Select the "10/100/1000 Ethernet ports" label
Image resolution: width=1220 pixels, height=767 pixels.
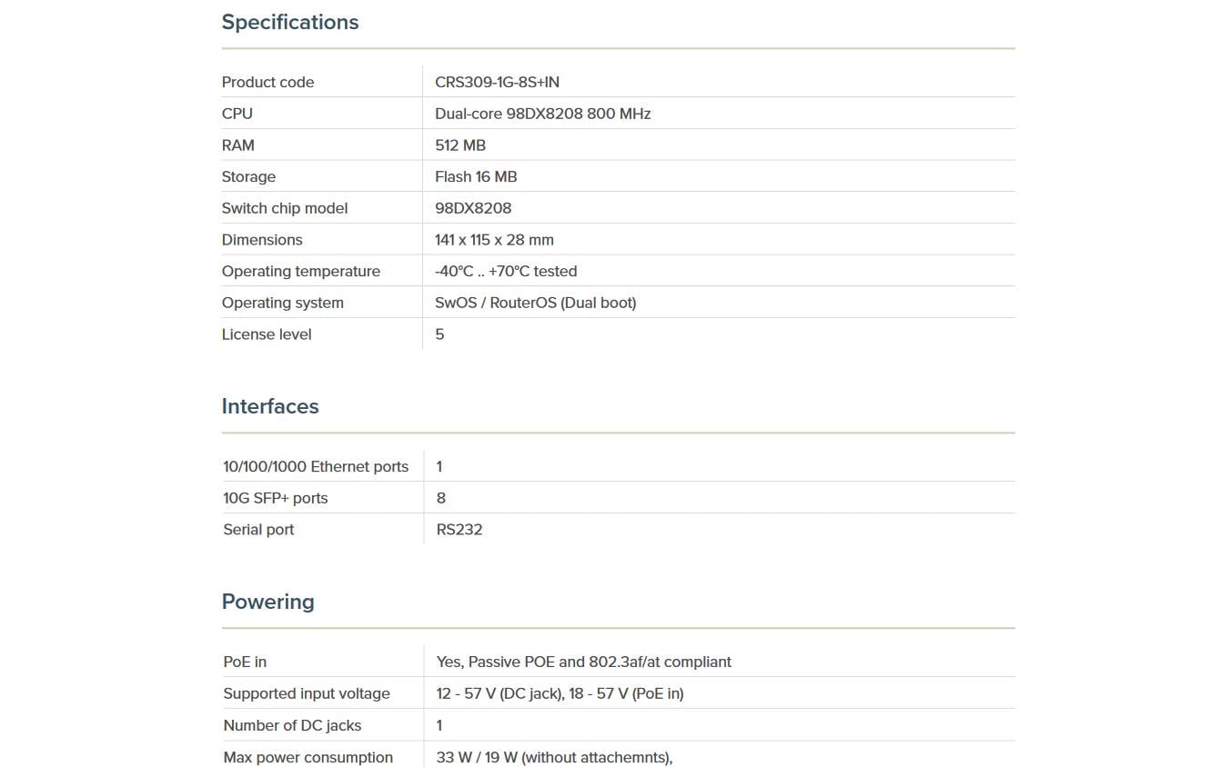click(x=316, y=467)
